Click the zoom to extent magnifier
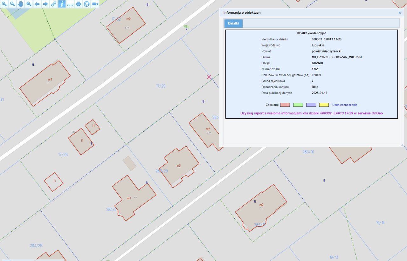 [x=29, y=4]
